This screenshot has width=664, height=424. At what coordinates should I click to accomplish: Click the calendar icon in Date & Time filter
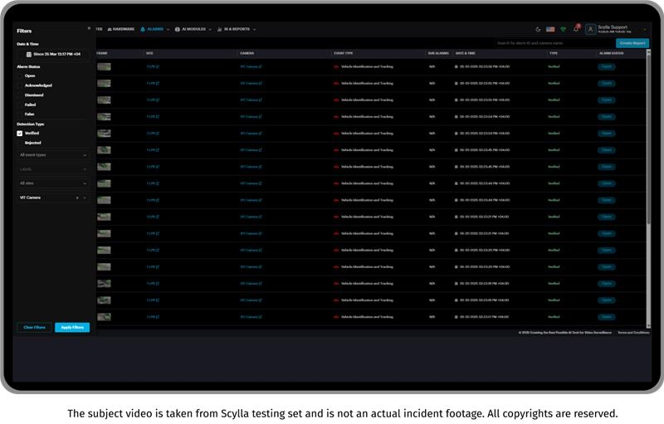click(29, 54)
